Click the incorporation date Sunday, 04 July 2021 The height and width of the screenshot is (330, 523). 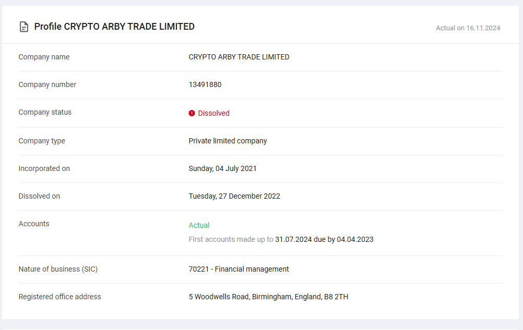(222, 168)
